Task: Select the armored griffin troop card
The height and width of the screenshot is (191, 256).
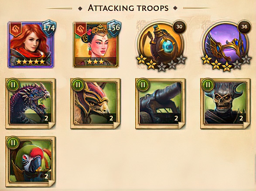Action: 96,104
